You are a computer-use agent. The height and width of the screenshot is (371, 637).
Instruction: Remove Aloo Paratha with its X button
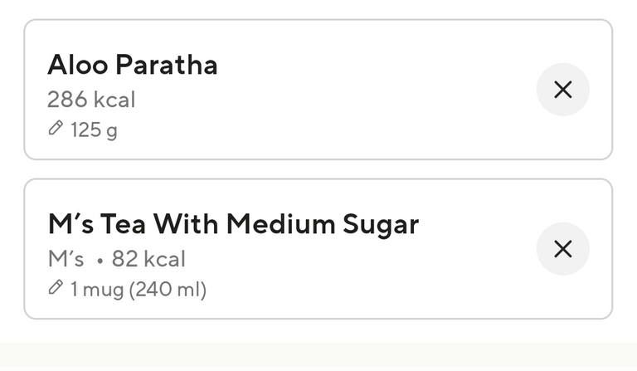(x=562, y=90)
